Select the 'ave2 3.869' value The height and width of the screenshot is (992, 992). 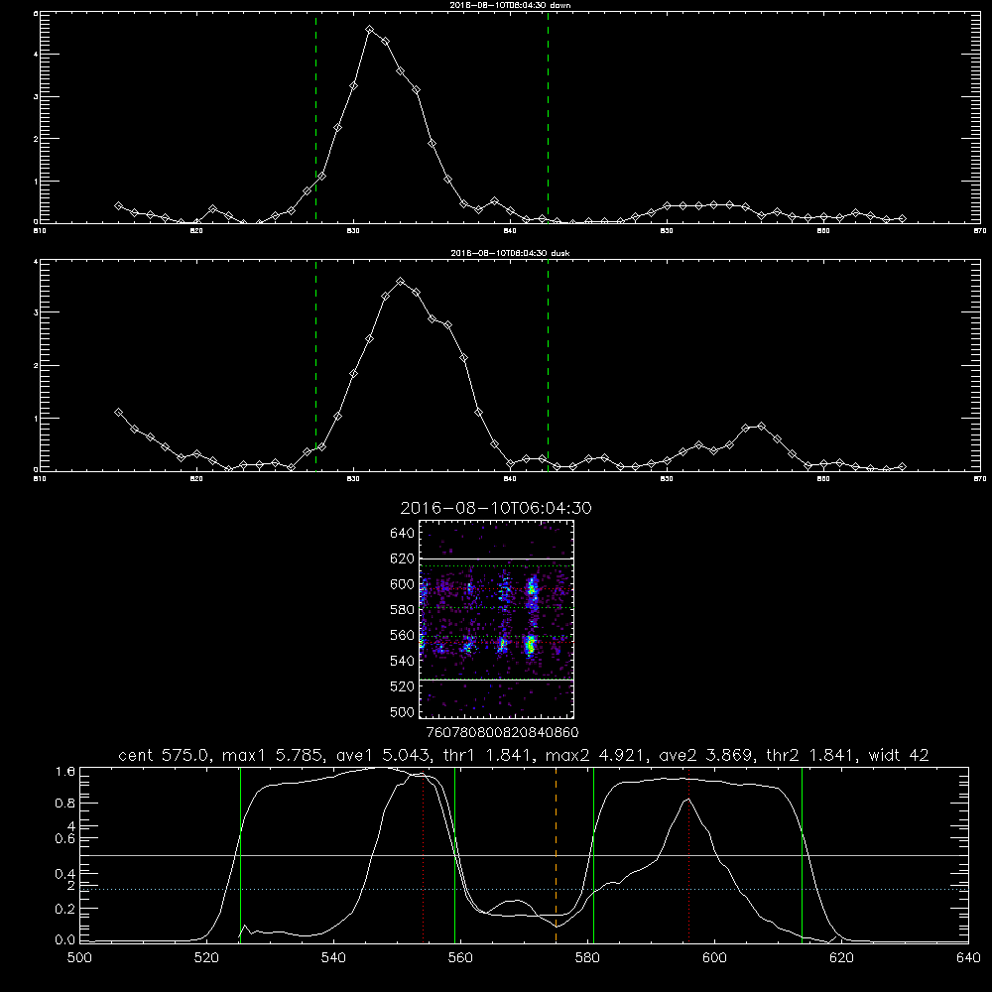point(708,755)
